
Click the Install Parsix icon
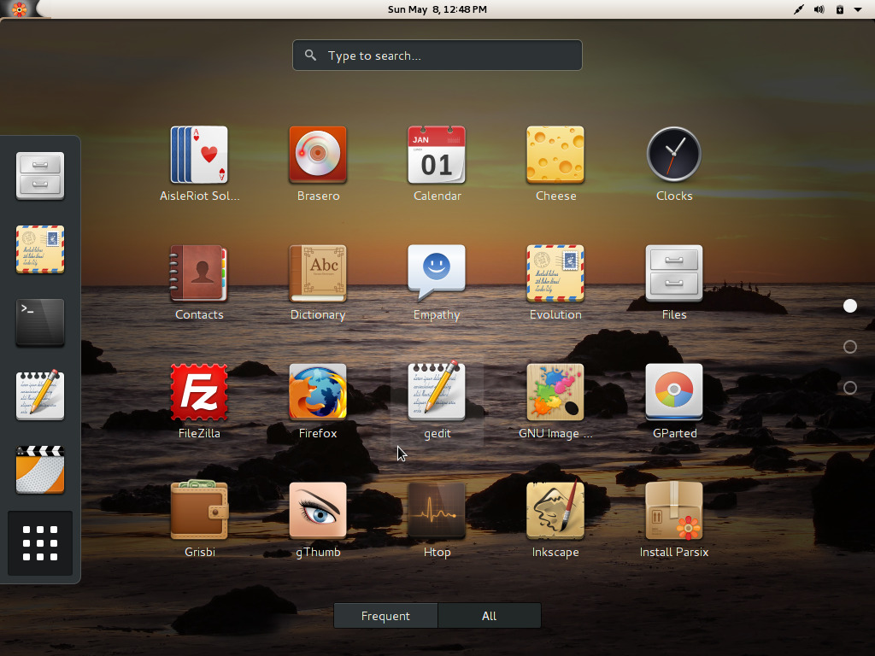[674, 512]
